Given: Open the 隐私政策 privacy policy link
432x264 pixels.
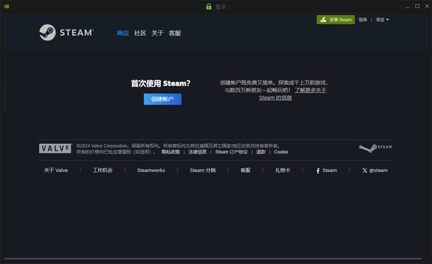Looking at the screenshot, I should (171, 152).
